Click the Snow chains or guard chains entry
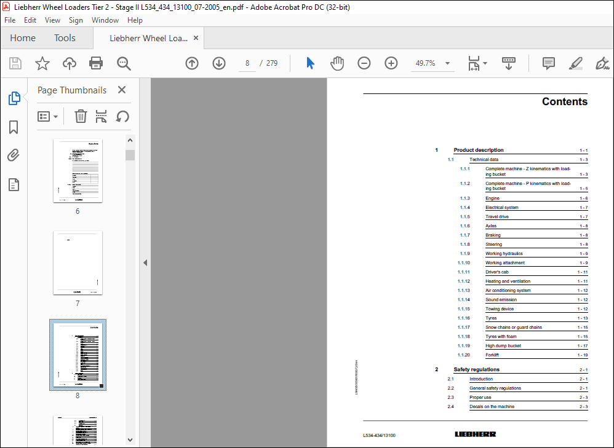Image resolution: width=614 pixels, height=448 pixels. pos(513,327)
